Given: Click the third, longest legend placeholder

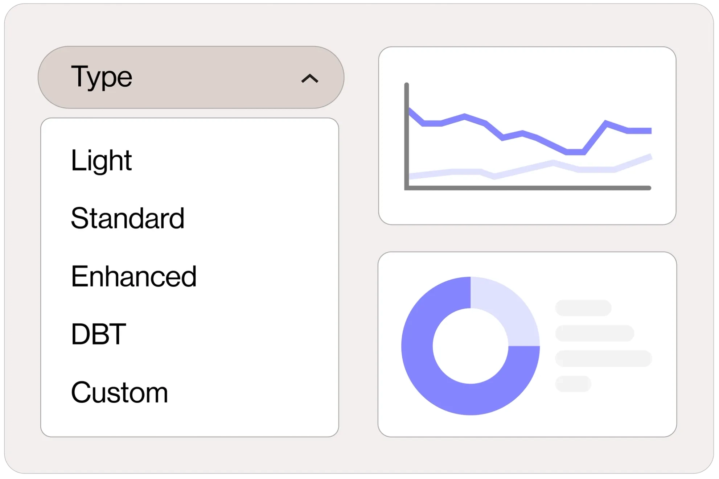Looking at the screenshot, I should click(603, 358).
